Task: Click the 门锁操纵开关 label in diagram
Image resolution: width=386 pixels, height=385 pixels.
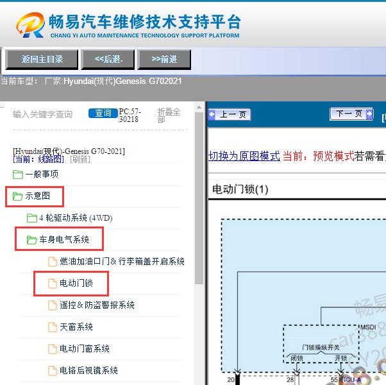Action: pyautogui.click(x=321, y=347)
